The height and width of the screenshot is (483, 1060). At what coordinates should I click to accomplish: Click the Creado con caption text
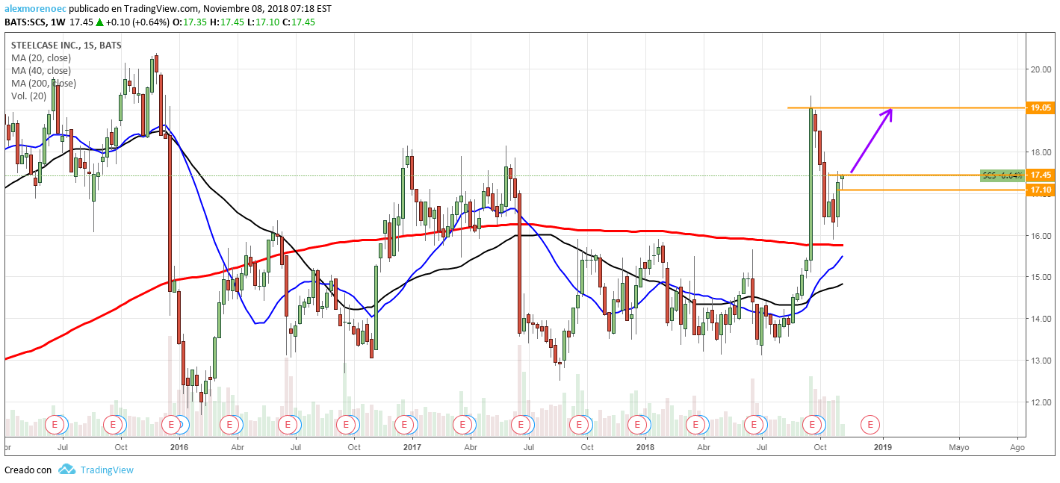(28, 470)
